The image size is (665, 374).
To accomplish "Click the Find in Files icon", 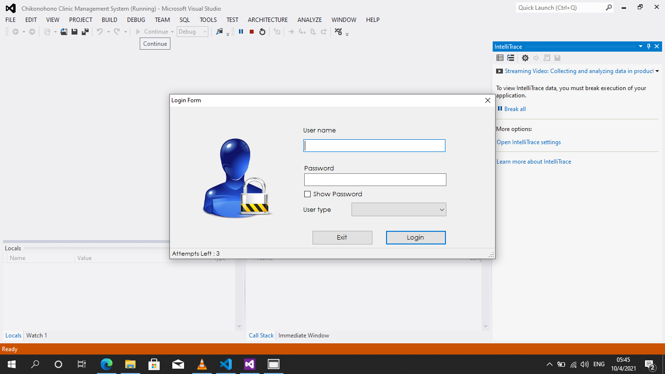I will click(x=220, y=32).
